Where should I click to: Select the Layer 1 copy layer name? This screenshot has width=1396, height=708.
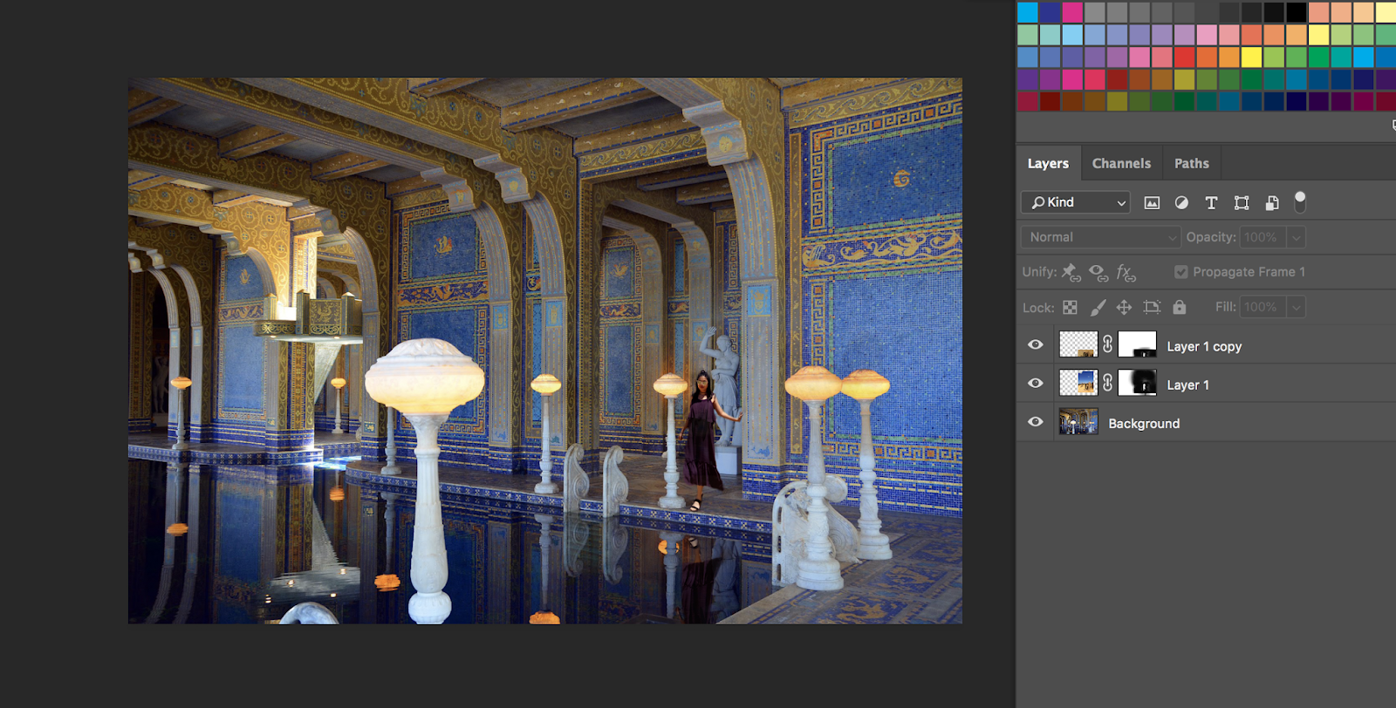tap(1204, 346)
